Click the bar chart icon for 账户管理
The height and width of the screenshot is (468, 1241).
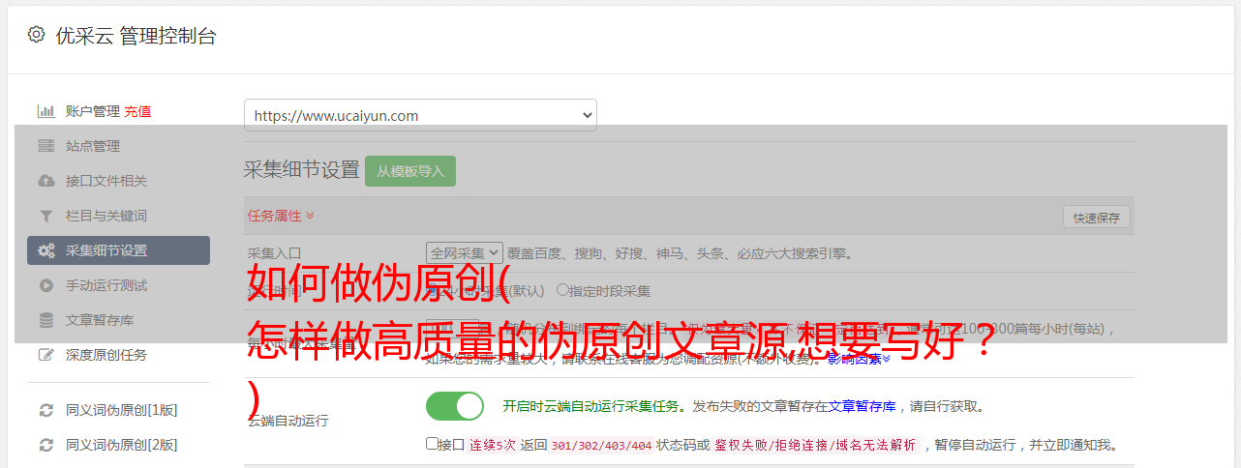tap(45, 111)
